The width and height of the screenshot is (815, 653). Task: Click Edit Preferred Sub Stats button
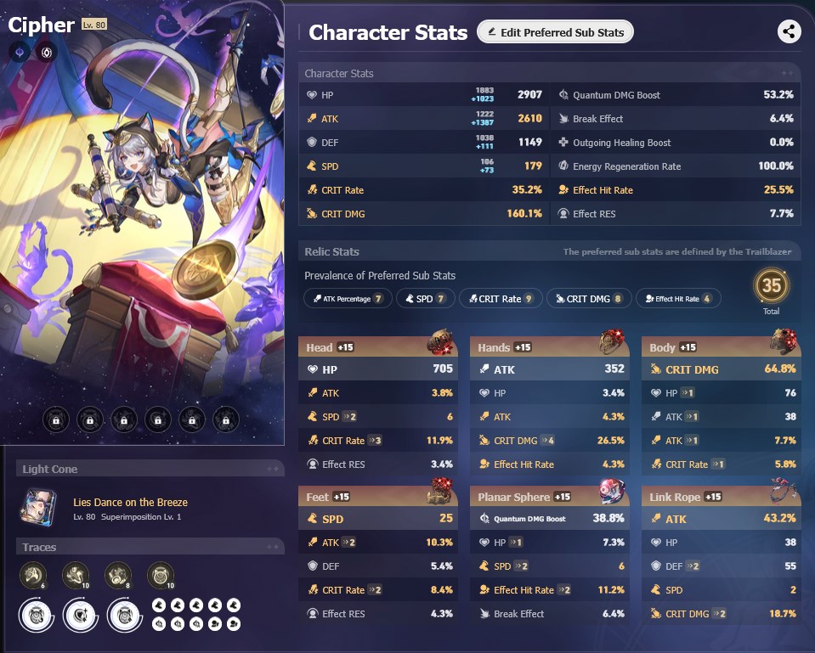pyautogui.click(x=555, y=31)
